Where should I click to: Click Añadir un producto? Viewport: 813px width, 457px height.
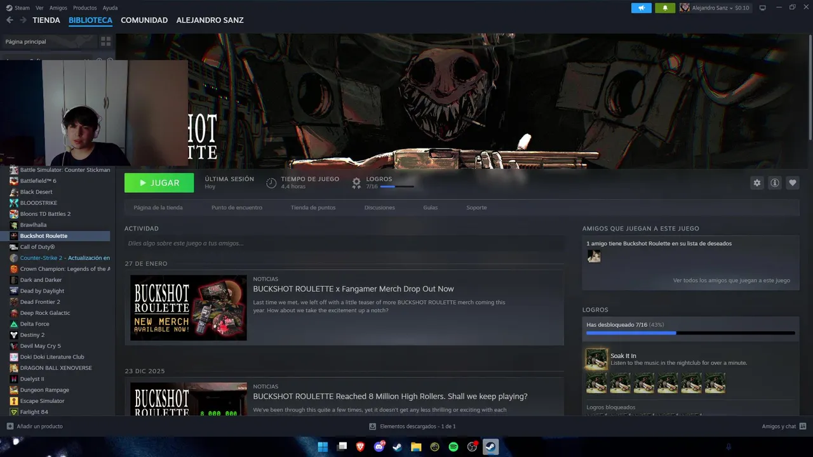point(35,427)
